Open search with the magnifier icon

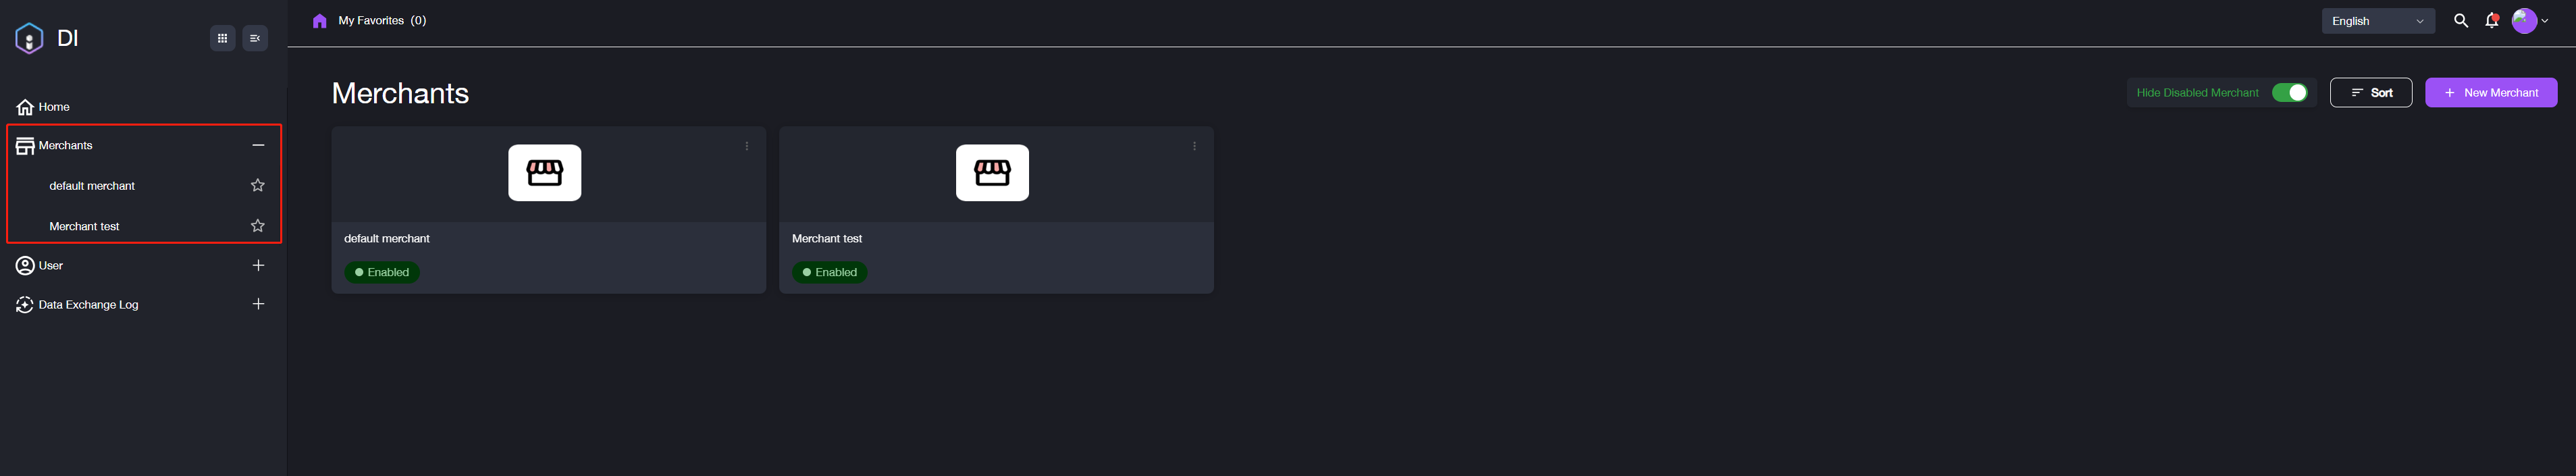[2460, 21]
